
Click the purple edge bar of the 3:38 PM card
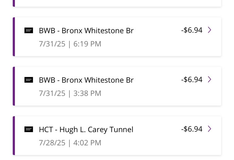[14, 86]
